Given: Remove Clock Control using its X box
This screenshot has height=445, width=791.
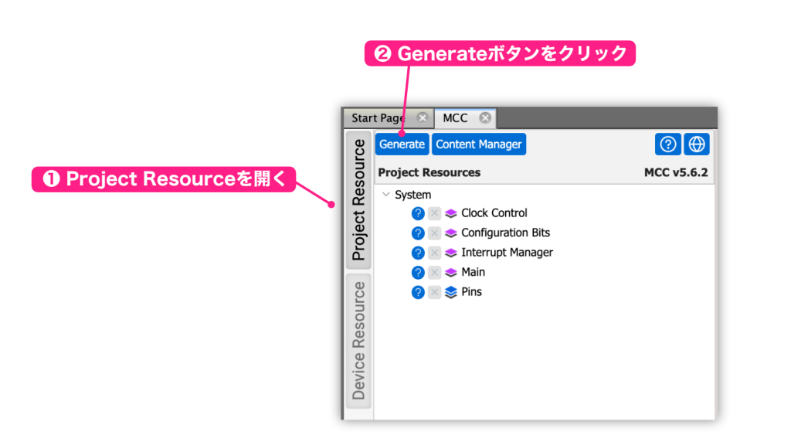Looking at the screenshot, I should pos(434,213).
